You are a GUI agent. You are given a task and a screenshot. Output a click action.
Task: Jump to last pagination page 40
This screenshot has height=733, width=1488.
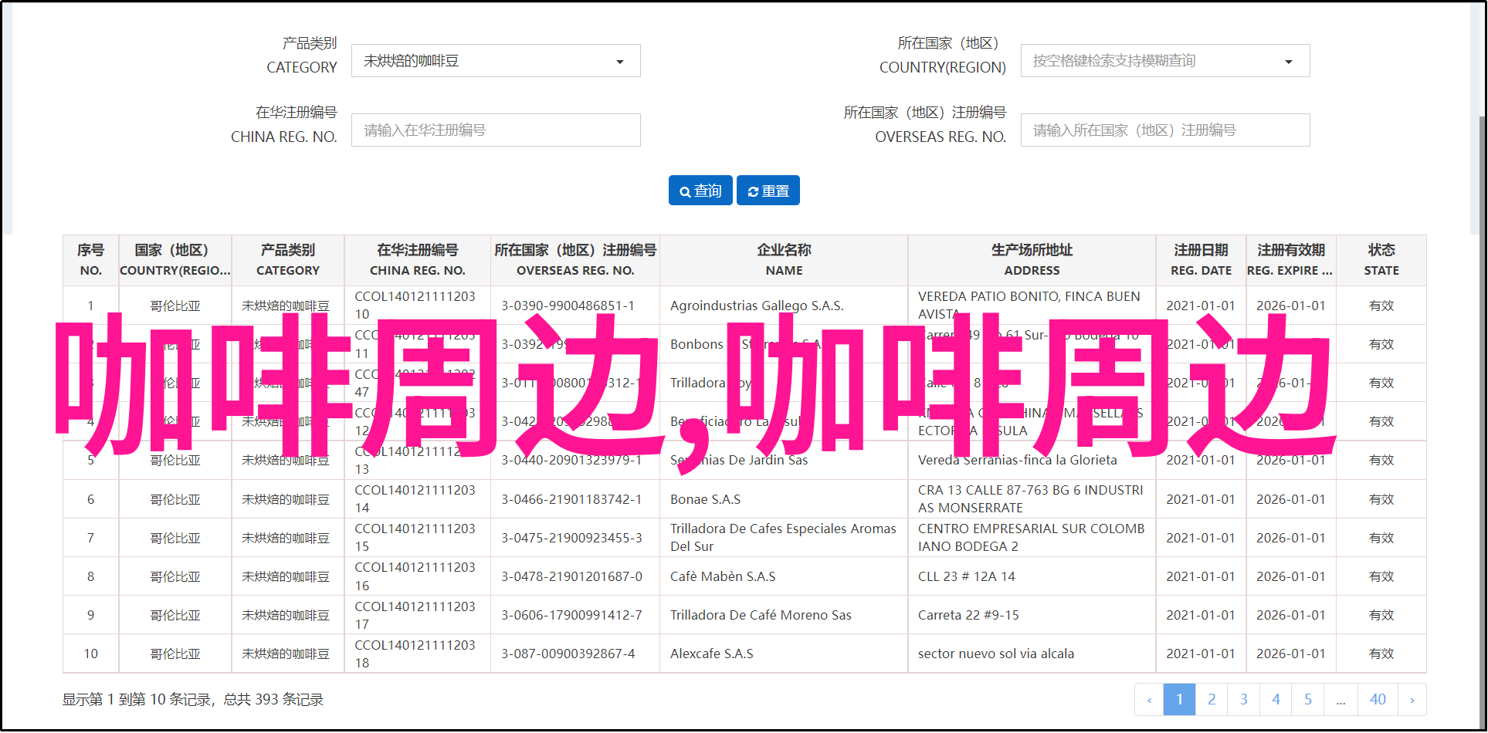pyautogui.click(x=1378, y=700)
